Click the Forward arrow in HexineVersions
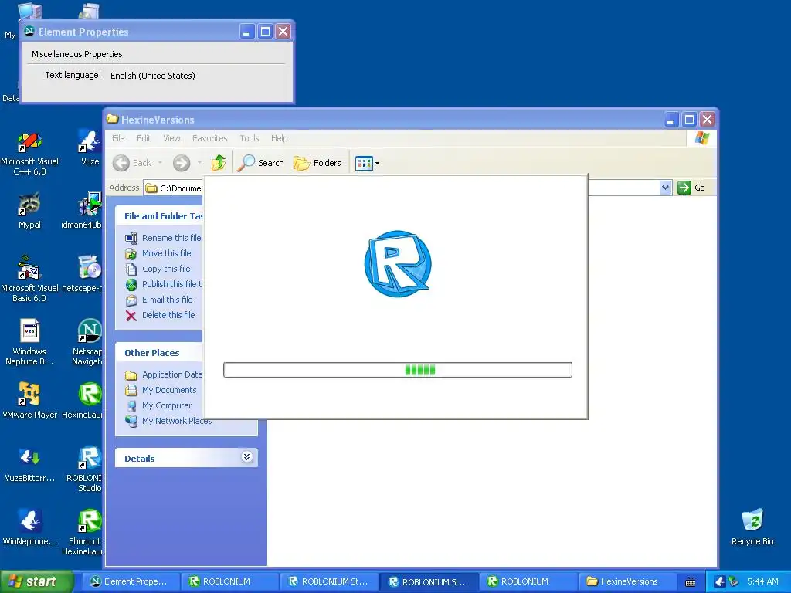The image size is (791, 593). tap(182, 163)
